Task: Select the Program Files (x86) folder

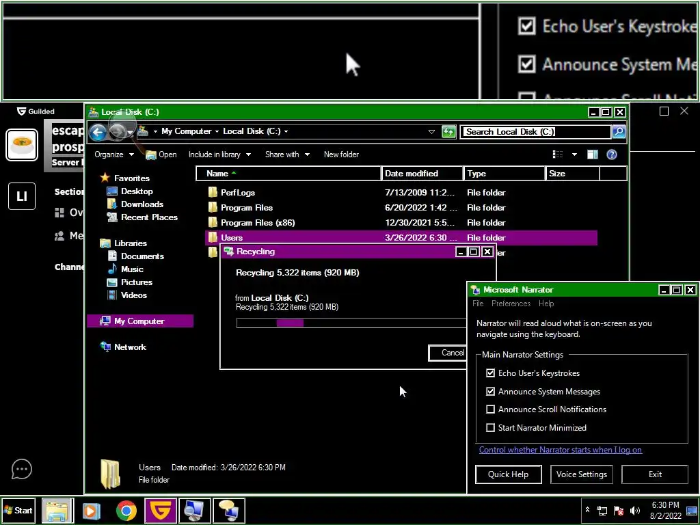Action: click(258, 223)
